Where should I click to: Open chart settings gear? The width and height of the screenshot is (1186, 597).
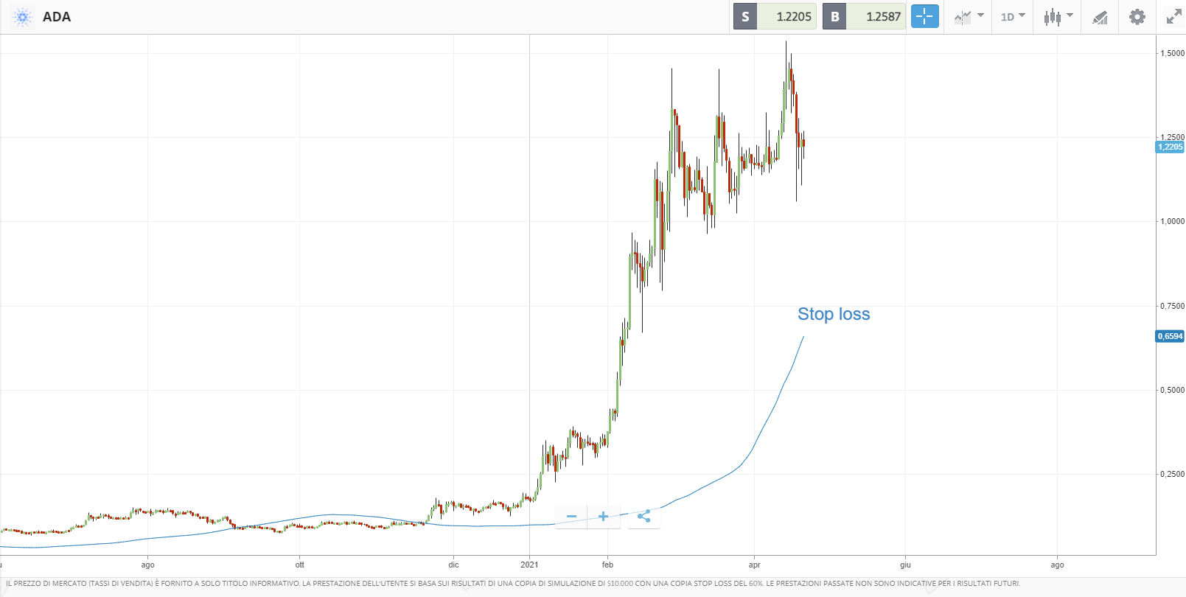[x=1137, y=16]
